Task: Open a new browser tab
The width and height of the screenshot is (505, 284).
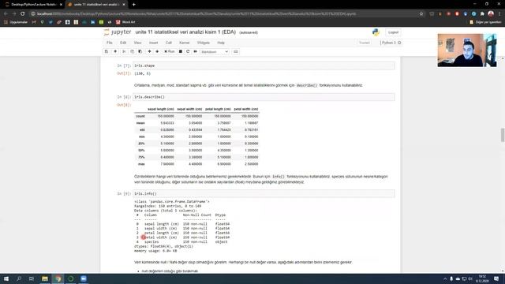Action: pos(133,5)
